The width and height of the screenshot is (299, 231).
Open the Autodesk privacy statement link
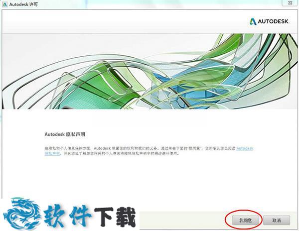245,148
